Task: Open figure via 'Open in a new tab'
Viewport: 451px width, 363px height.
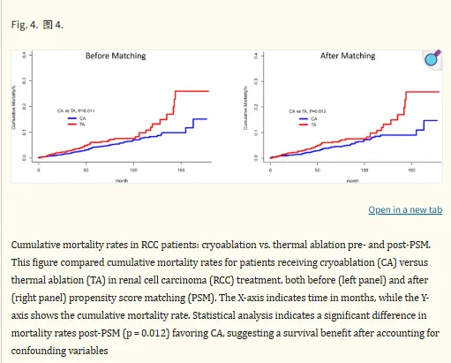Action: click(405, 209)
